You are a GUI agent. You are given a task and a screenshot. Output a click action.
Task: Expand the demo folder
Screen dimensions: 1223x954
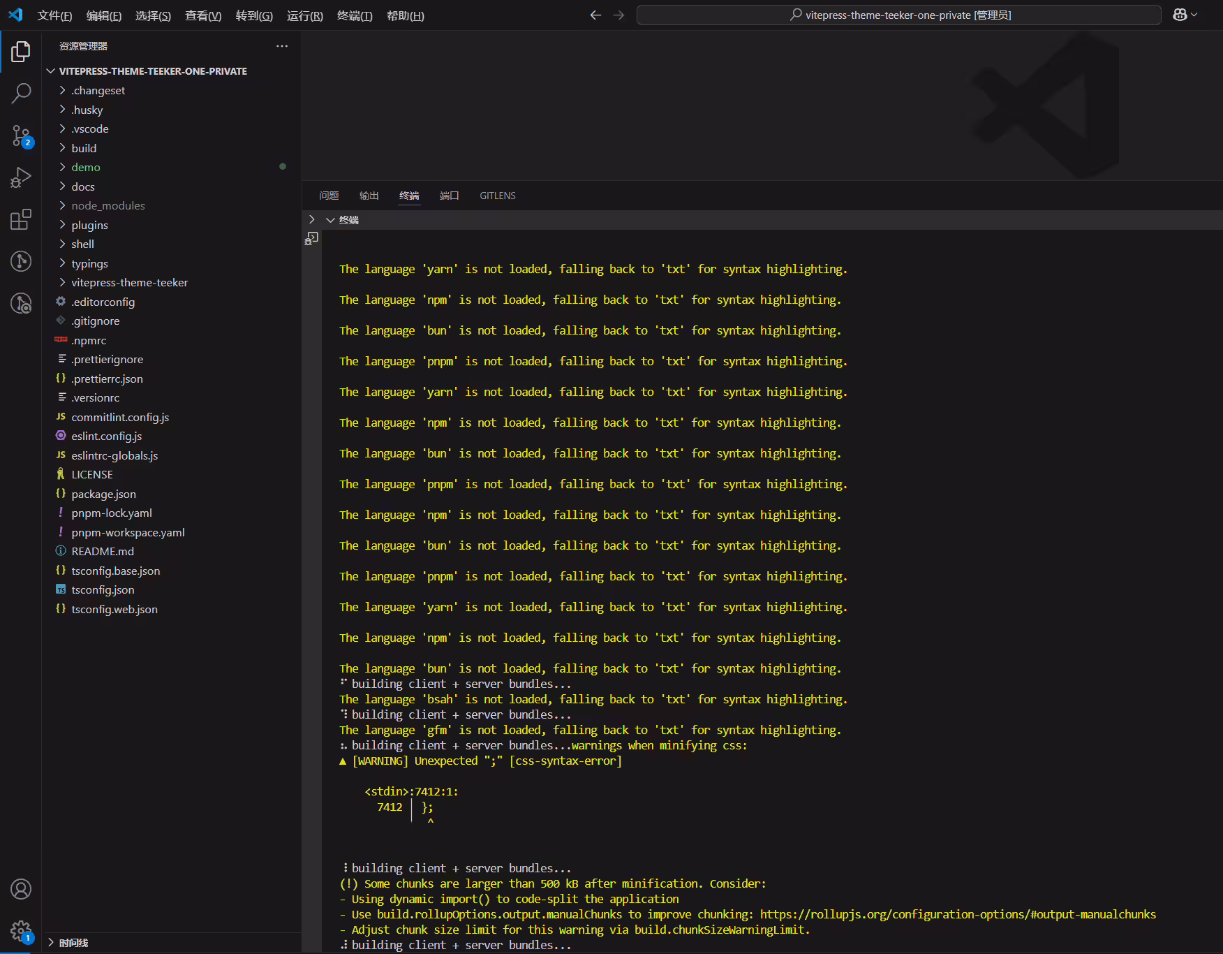62,167
